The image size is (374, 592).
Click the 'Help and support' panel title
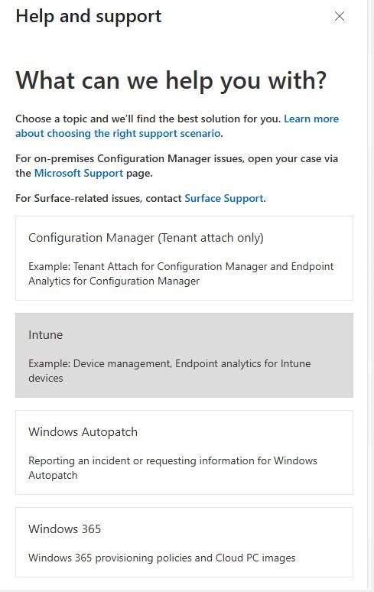point(89,17)
